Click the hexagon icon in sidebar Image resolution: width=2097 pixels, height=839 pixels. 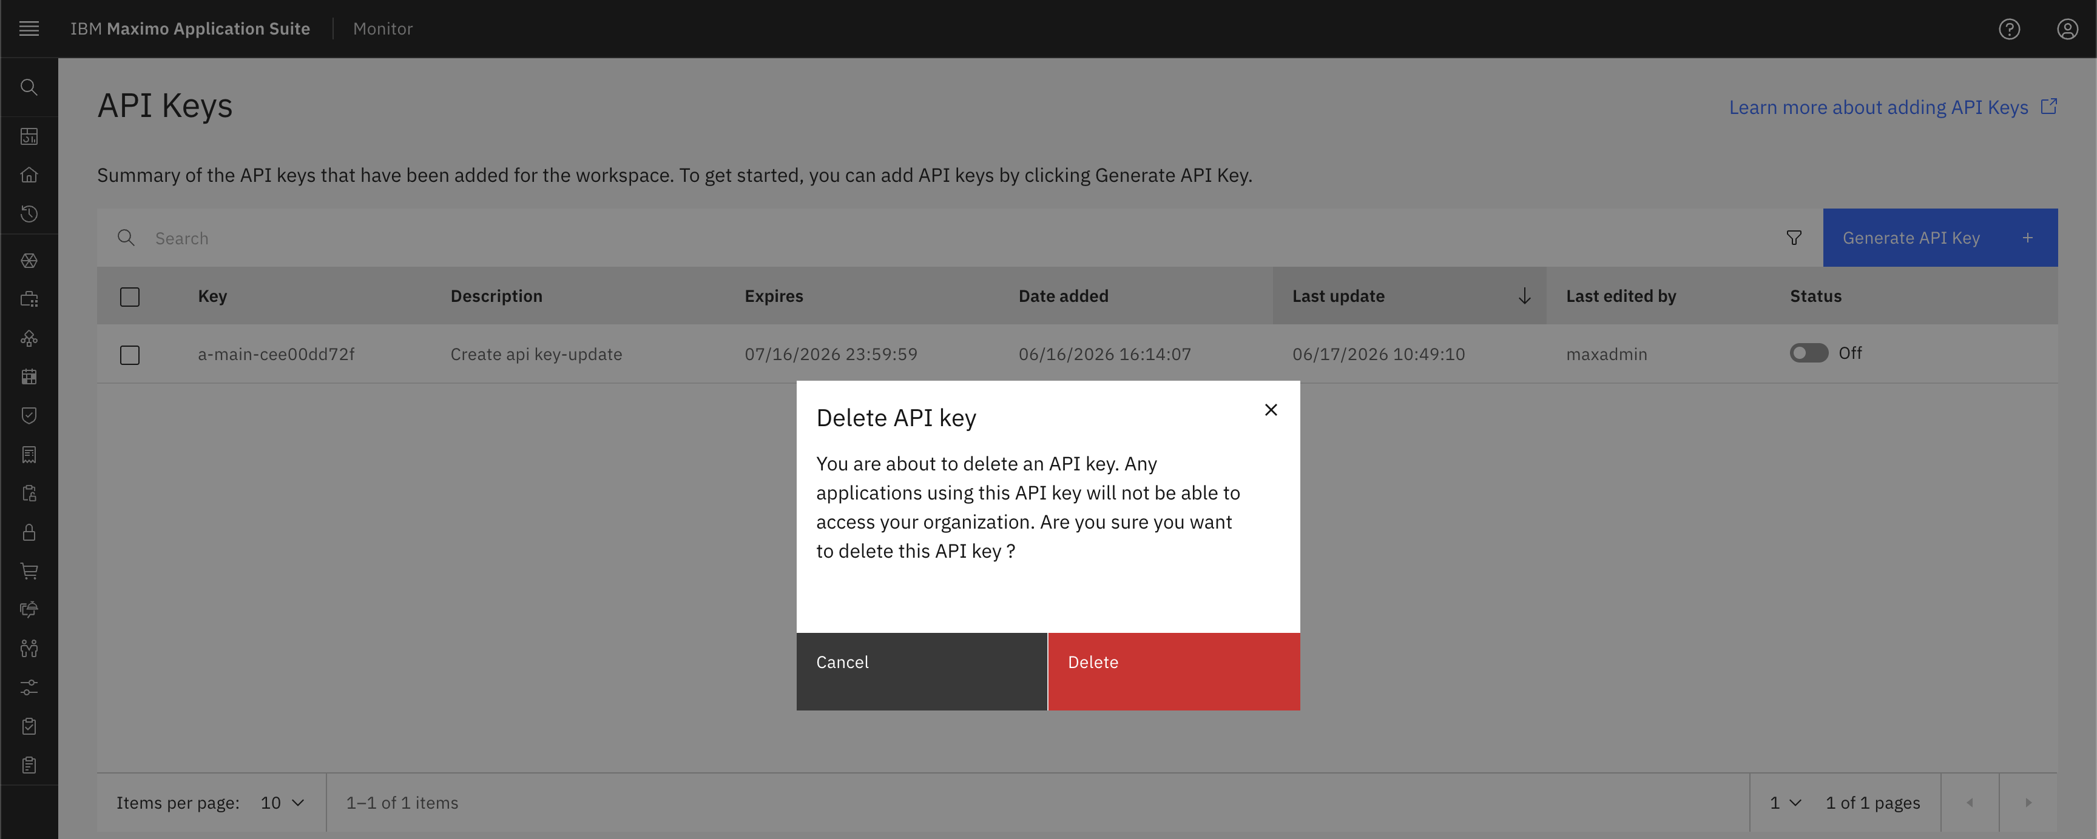[x=29, y=260]
